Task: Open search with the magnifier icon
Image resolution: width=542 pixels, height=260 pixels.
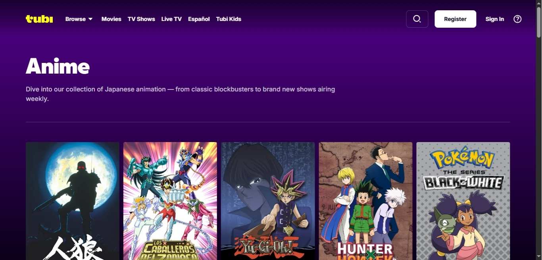Action: click(417, 19)
